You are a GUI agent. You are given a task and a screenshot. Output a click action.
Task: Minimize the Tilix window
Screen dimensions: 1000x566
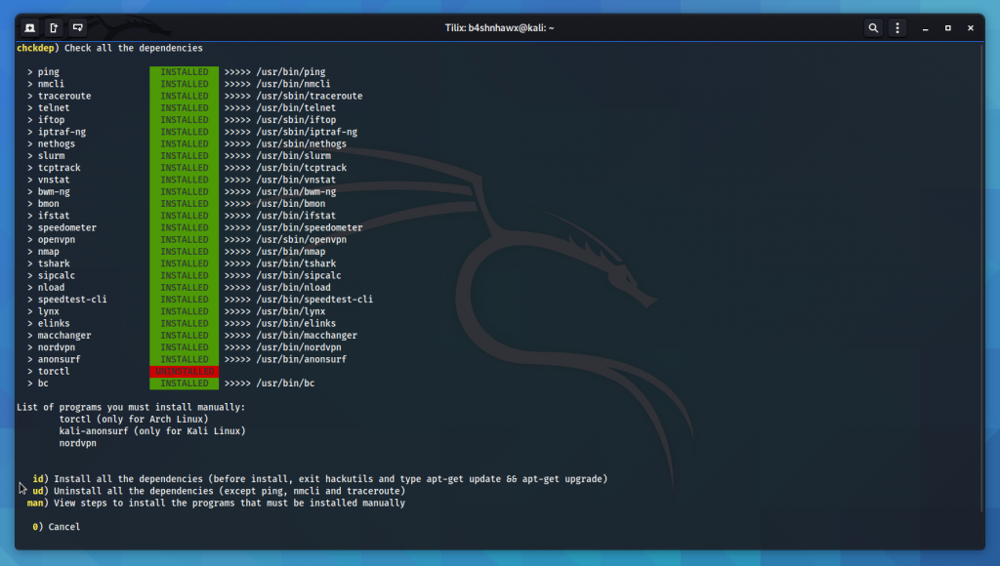[924, 28]
